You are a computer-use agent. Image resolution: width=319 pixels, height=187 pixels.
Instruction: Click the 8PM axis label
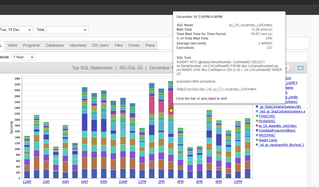[219, 182]
